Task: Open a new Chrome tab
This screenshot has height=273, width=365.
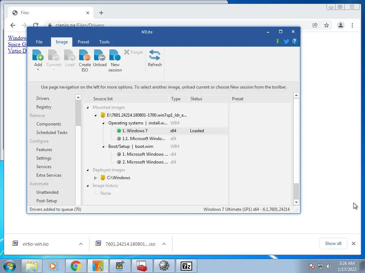Action: pos(101,13)
